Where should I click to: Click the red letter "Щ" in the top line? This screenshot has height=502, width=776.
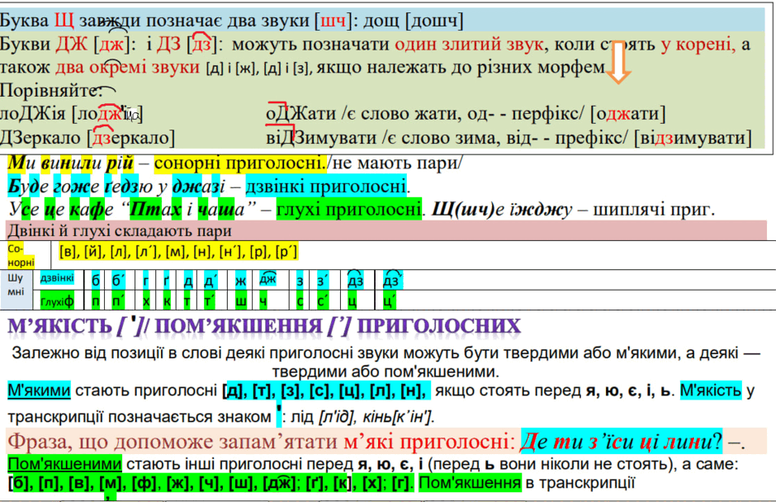(x=64, y=21)
